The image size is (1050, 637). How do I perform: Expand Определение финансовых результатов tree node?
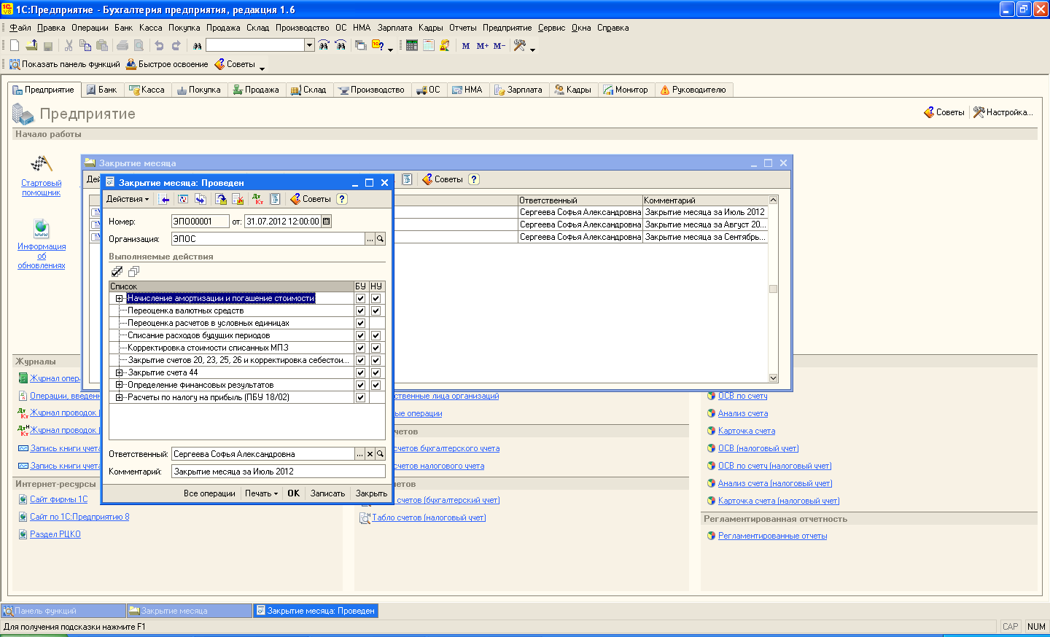[x=119, y=386]
